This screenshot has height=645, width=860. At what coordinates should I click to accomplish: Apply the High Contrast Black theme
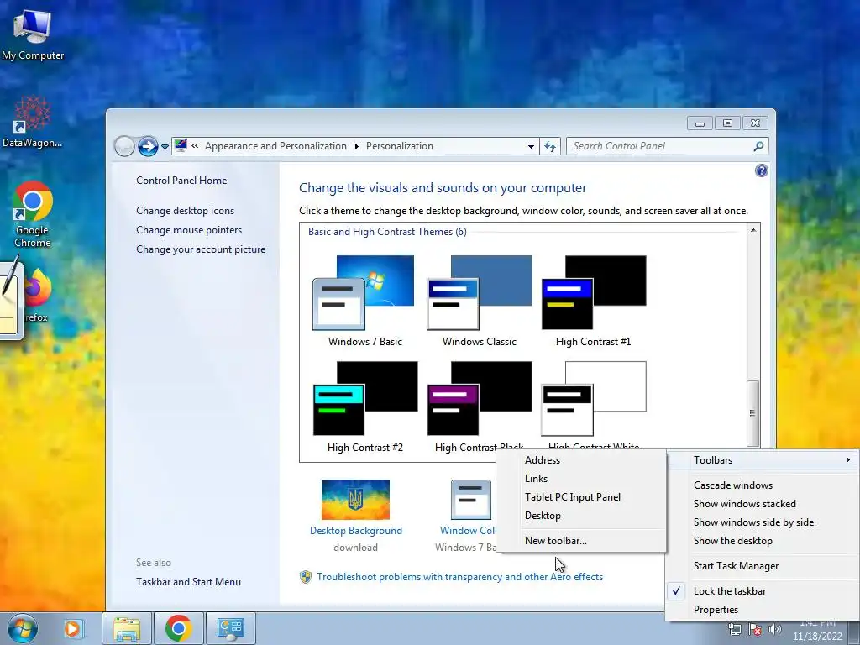pyautogui.click(x=480, y=406)
